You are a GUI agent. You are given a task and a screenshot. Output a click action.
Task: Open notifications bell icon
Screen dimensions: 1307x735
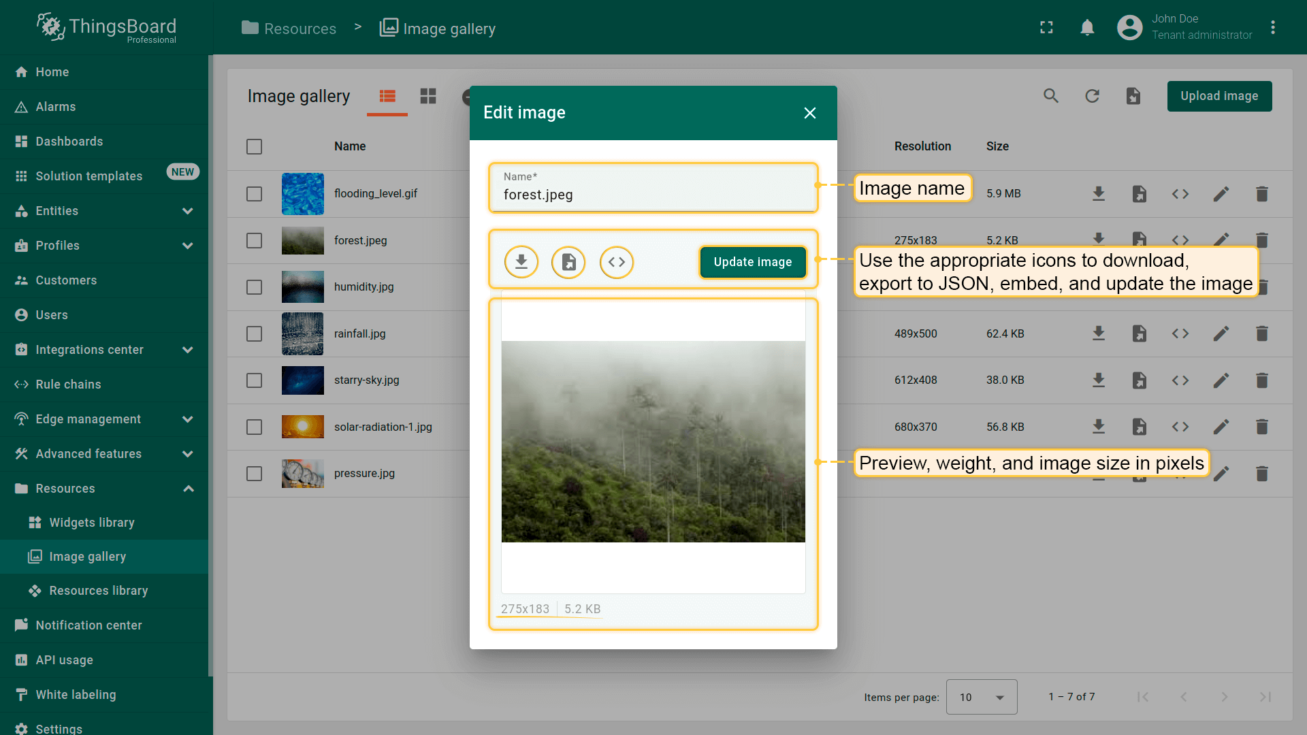click(x=1087, y=27)
